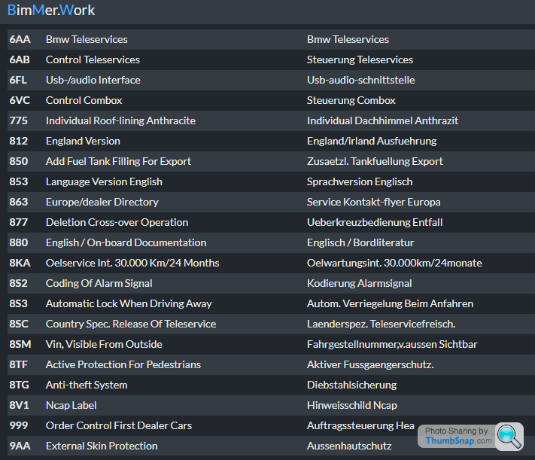Click 'Fahrgestellnummer,v.aussen Sichtbar' text

[x=392, y=344]
